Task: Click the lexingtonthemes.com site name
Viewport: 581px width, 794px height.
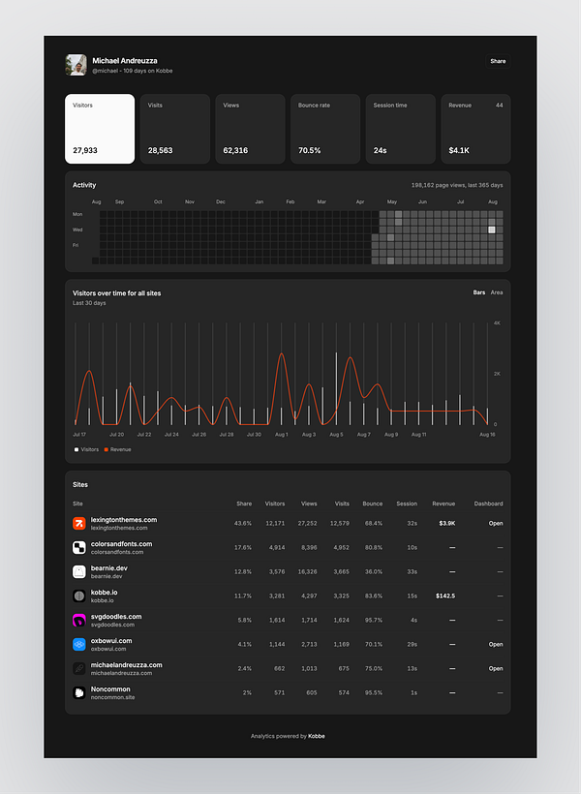Action: coord(124,520)
